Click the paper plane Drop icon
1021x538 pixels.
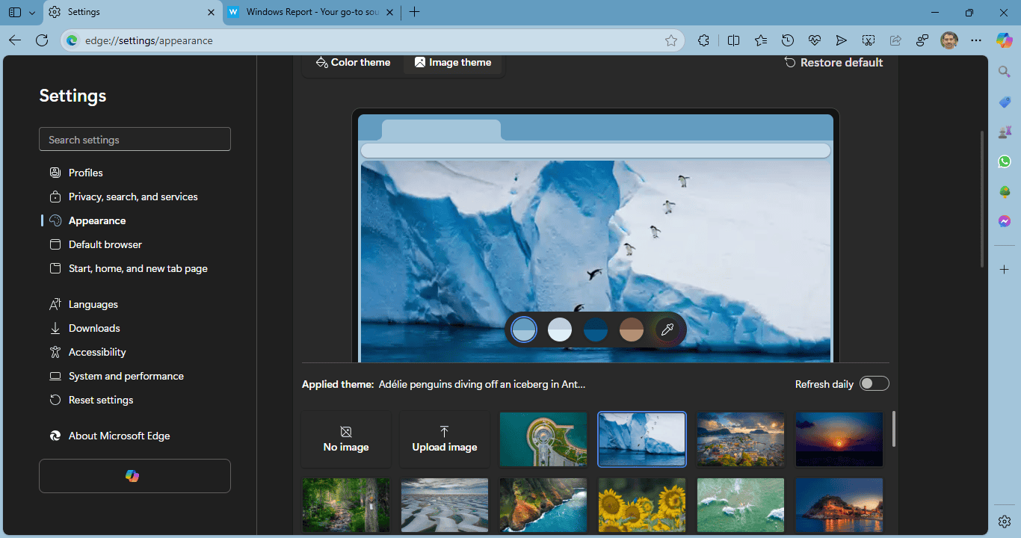pos(842,40)
